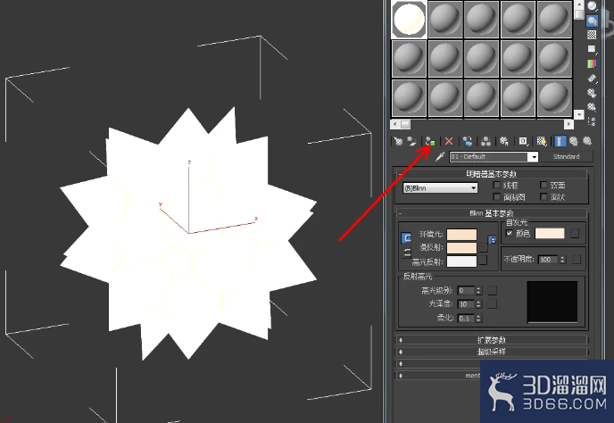Select the active white material sample slot

click(x=410, y=20)
